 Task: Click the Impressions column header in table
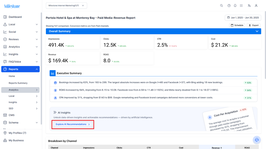pyautogui.click(x=89, y=148)
